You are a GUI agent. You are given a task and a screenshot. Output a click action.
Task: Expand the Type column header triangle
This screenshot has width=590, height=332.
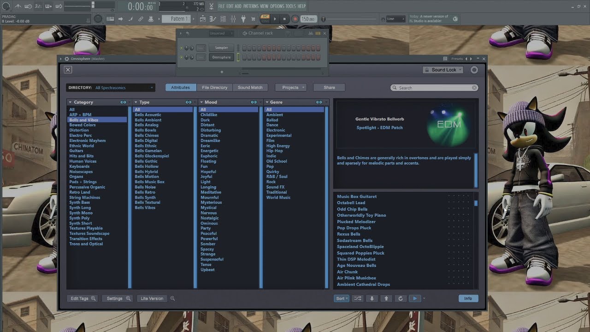point(136,102)
